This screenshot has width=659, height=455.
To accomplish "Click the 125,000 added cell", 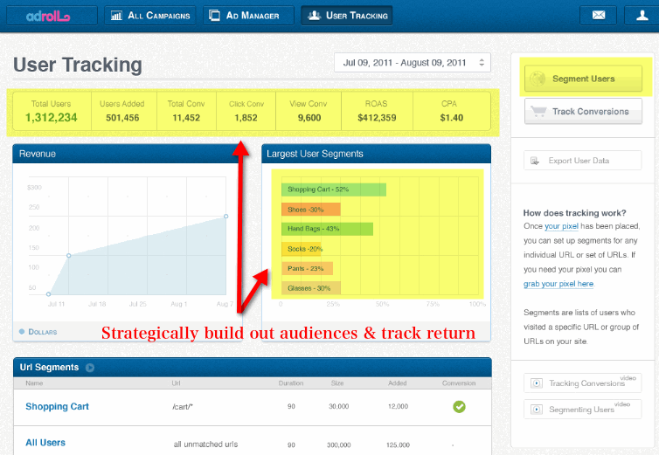I will [398, 445].
